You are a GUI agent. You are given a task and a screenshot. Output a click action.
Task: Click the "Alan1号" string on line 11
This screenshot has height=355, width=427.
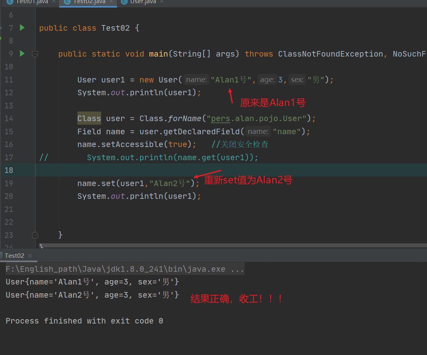[x=231, y=80]
